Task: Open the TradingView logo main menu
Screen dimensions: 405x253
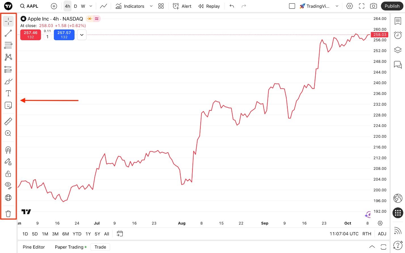Action: [x=8, y=6]
